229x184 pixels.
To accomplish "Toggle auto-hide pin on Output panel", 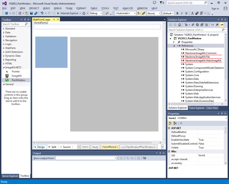I will [160, 153].
